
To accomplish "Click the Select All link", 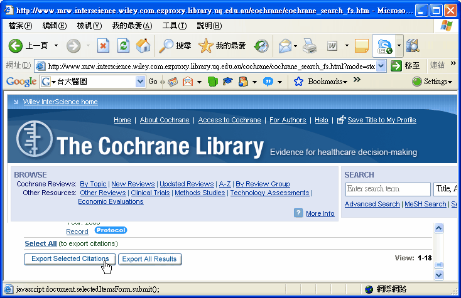I will (41, 243).
